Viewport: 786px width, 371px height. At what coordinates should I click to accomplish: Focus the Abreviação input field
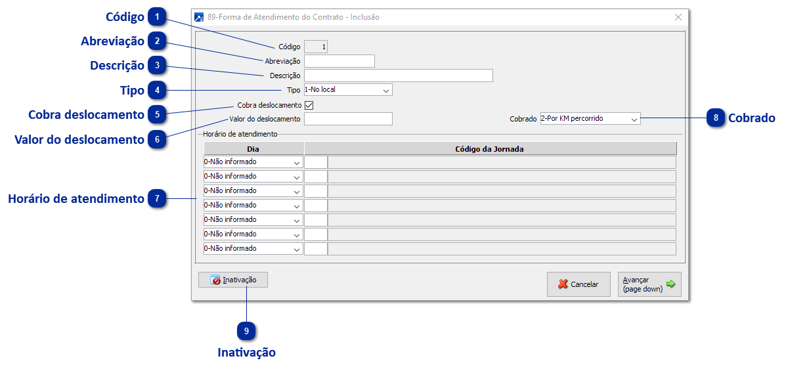click(339, 61)
